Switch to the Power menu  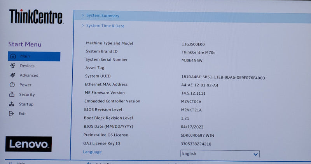point(25,85)
